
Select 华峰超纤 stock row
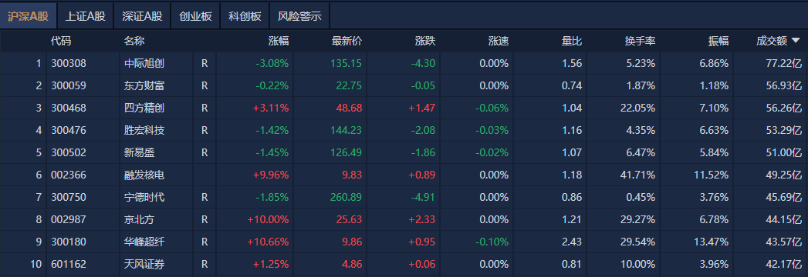click(x=404, y=242)
